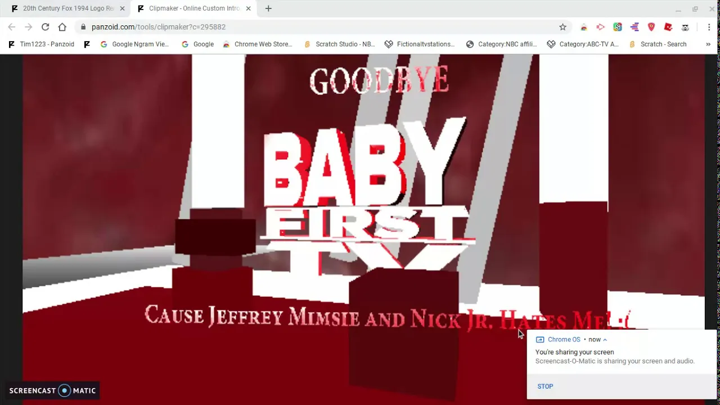This screenshot has width=720, height=405.
Task: Stop screen sharing in the Chrome OS notification
Action: point(545,386)
